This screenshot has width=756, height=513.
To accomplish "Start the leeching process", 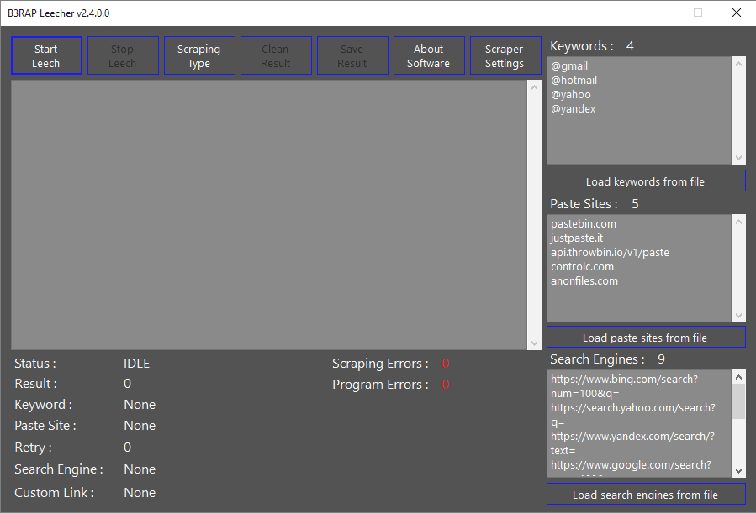I will [46, 55].
